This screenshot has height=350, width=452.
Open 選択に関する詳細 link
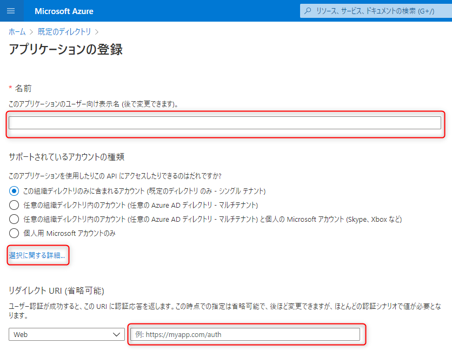37,255
